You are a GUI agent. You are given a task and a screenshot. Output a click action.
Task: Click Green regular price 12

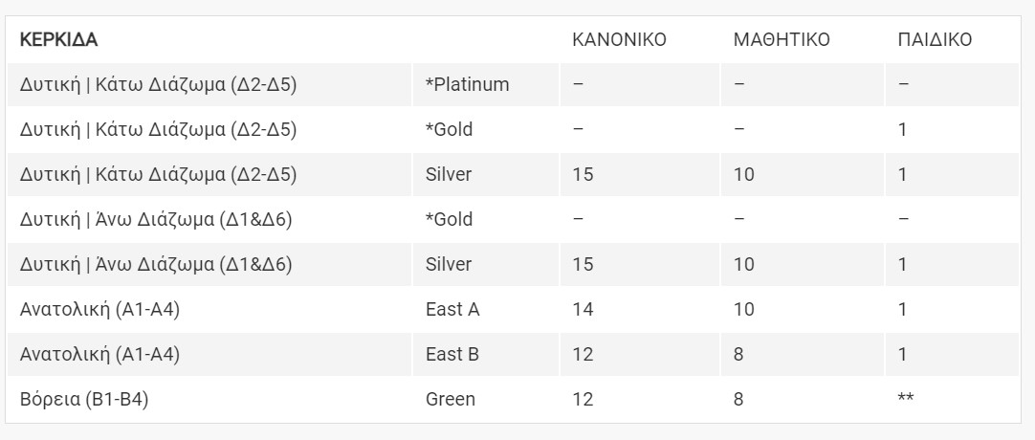(583, 399)
